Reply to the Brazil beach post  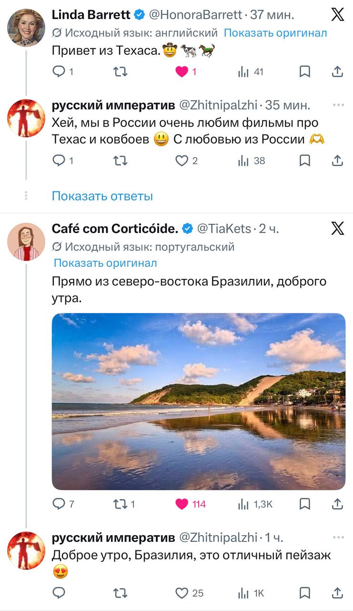click(59, 504)
